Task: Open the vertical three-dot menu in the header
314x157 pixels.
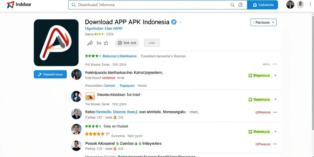Action: point(311,4)
